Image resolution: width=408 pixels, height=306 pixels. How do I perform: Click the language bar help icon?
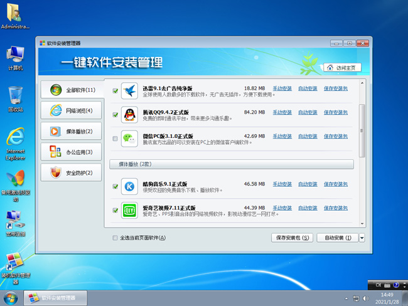396,285
